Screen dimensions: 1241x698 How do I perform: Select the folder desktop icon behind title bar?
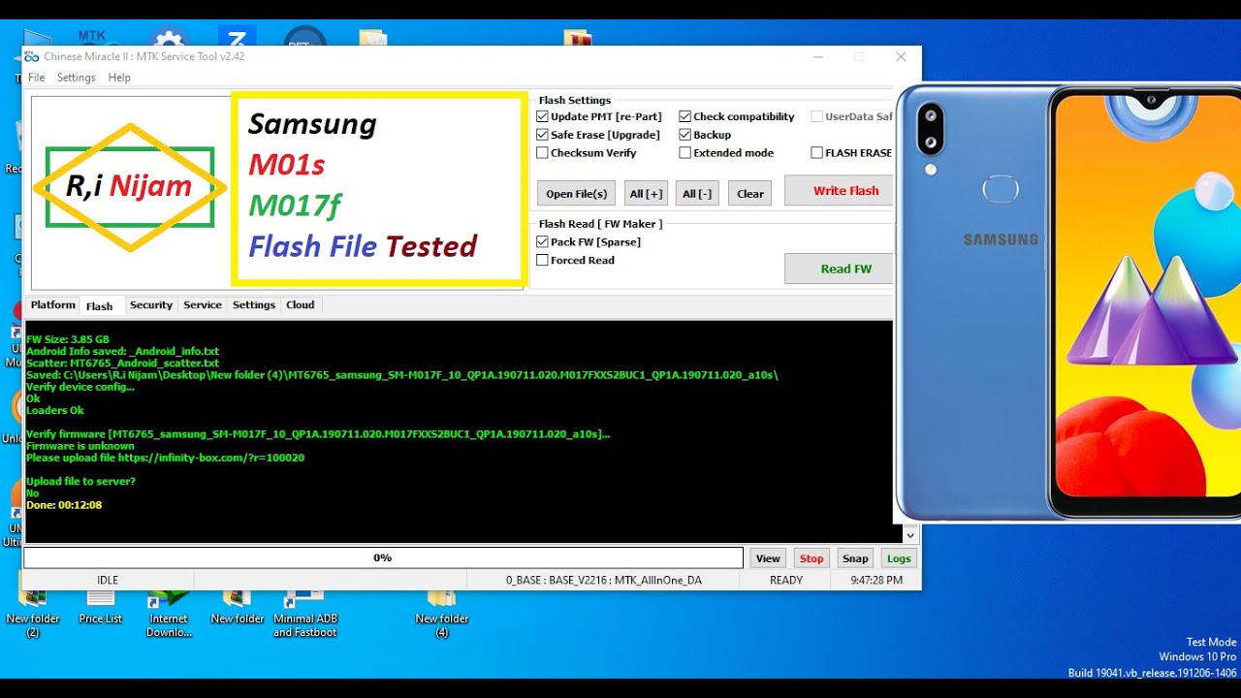(x=373, y=39)
